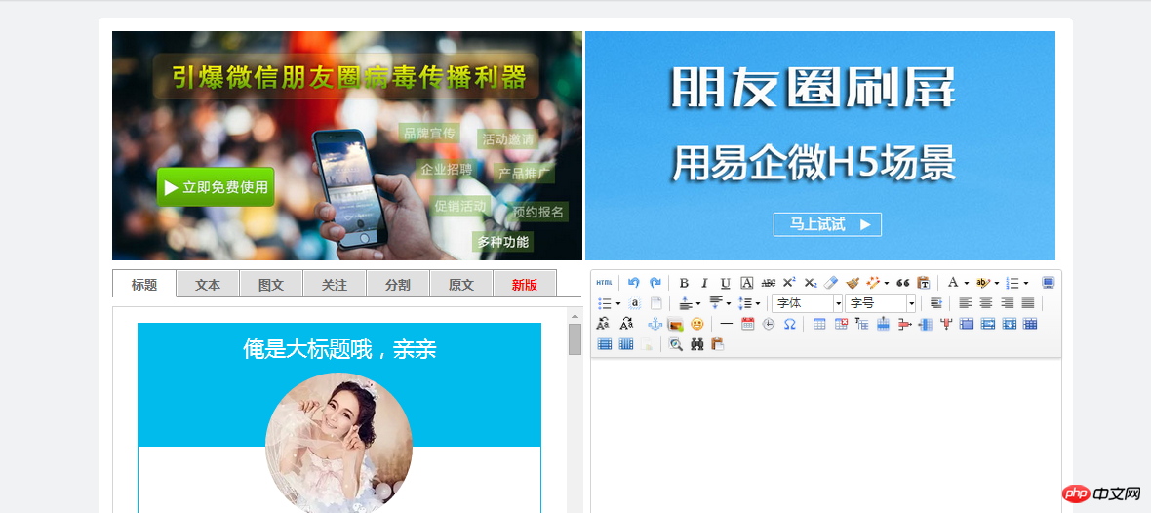Clear formatting with the eraser icon

point(831,283)
